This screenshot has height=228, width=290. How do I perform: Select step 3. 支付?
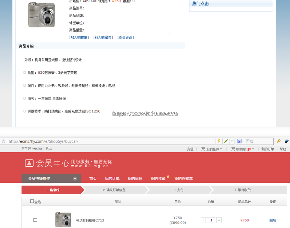click(x=178, y=190)
